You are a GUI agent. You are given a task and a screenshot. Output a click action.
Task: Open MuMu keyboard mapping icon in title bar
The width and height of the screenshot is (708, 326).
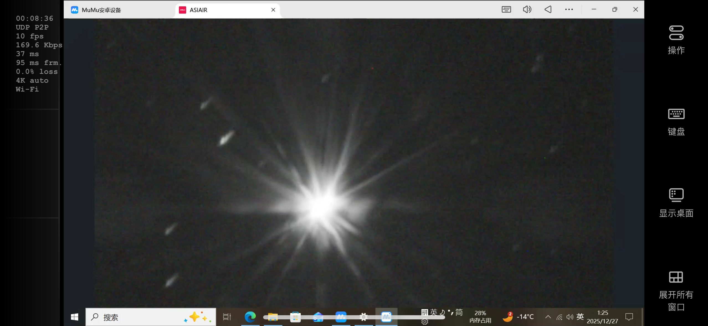(506, 9)
